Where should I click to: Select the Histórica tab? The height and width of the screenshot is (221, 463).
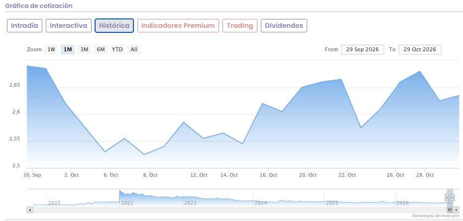click(115, 26)
